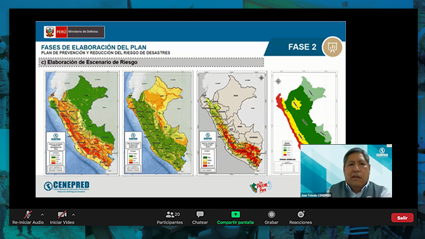Click the green Compartir pantalla icon
Screen dimensions: 425x239
(235, 215)
